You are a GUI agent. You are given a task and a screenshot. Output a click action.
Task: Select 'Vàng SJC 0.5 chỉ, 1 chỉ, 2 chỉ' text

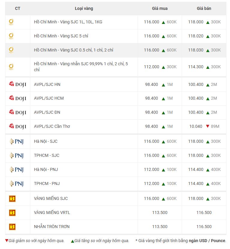pyautogui.click(x=87, y=50)
